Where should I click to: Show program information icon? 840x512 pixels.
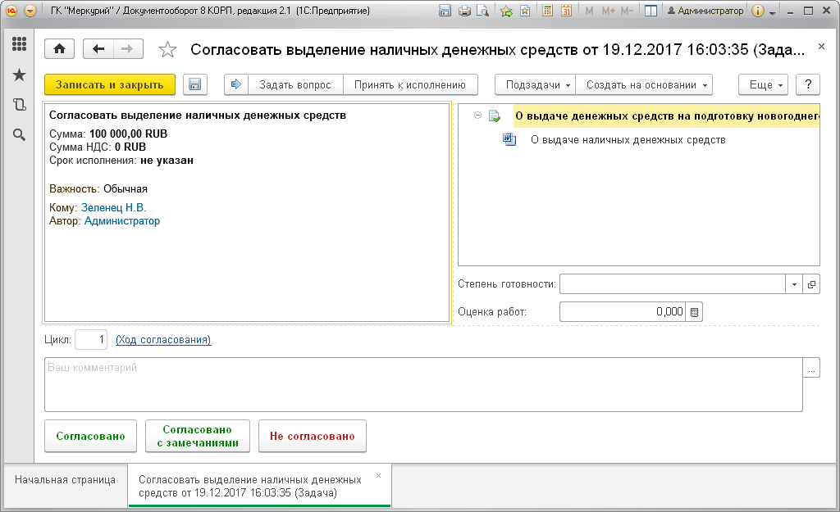pyautogui.click(x=757, y=11)
